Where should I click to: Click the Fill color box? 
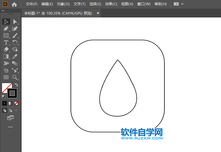[x=5, y=86]
